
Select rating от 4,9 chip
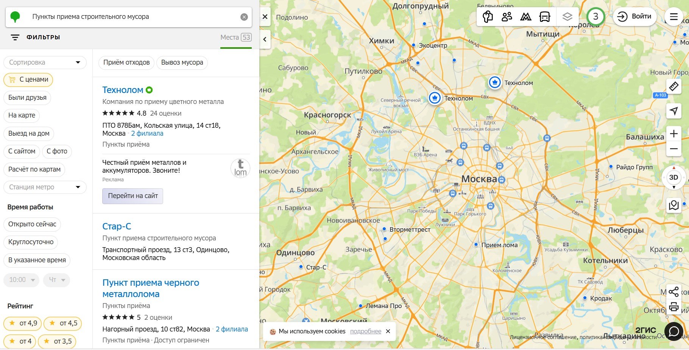click(x=23, y=323)
